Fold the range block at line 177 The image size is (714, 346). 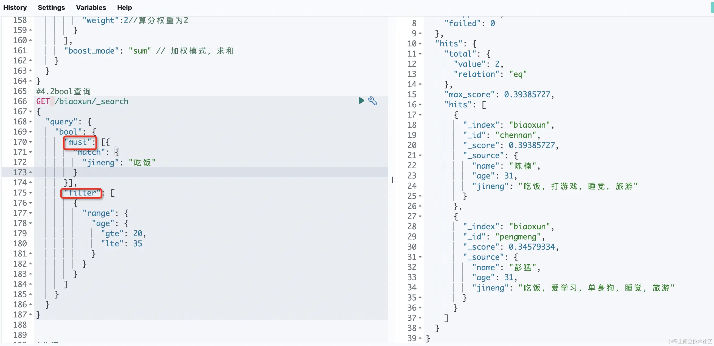pyautogui.click(x=30, y=213)
